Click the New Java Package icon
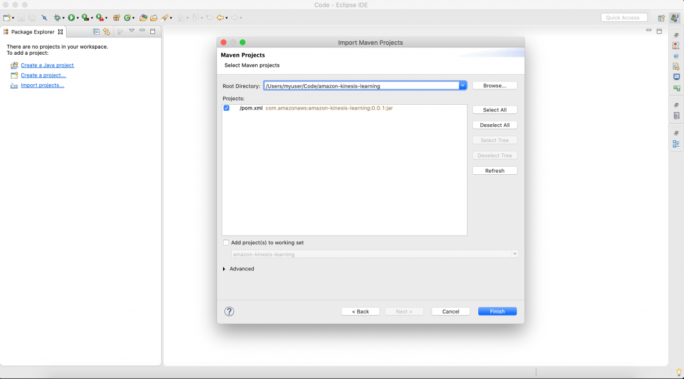The image size is (684, 379). (x=116, y=18)
